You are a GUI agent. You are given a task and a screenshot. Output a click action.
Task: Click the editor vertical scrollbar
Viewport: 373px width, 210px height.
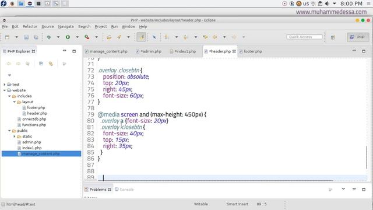coord(367,157)
